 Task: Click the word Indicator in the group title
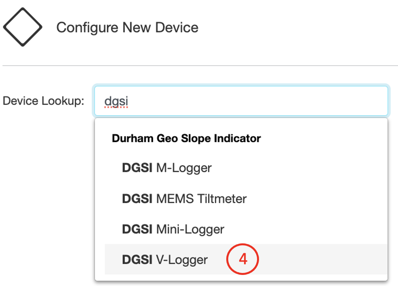pos(237,138)
